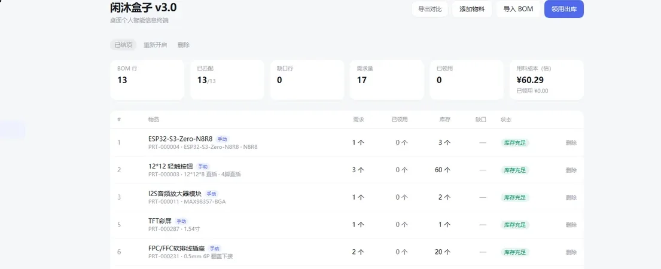The height and width of the screenshot is (269, 661).
Task: Click the 手动 tag on I2S音频放大器模块
Action: click(211, 194)
